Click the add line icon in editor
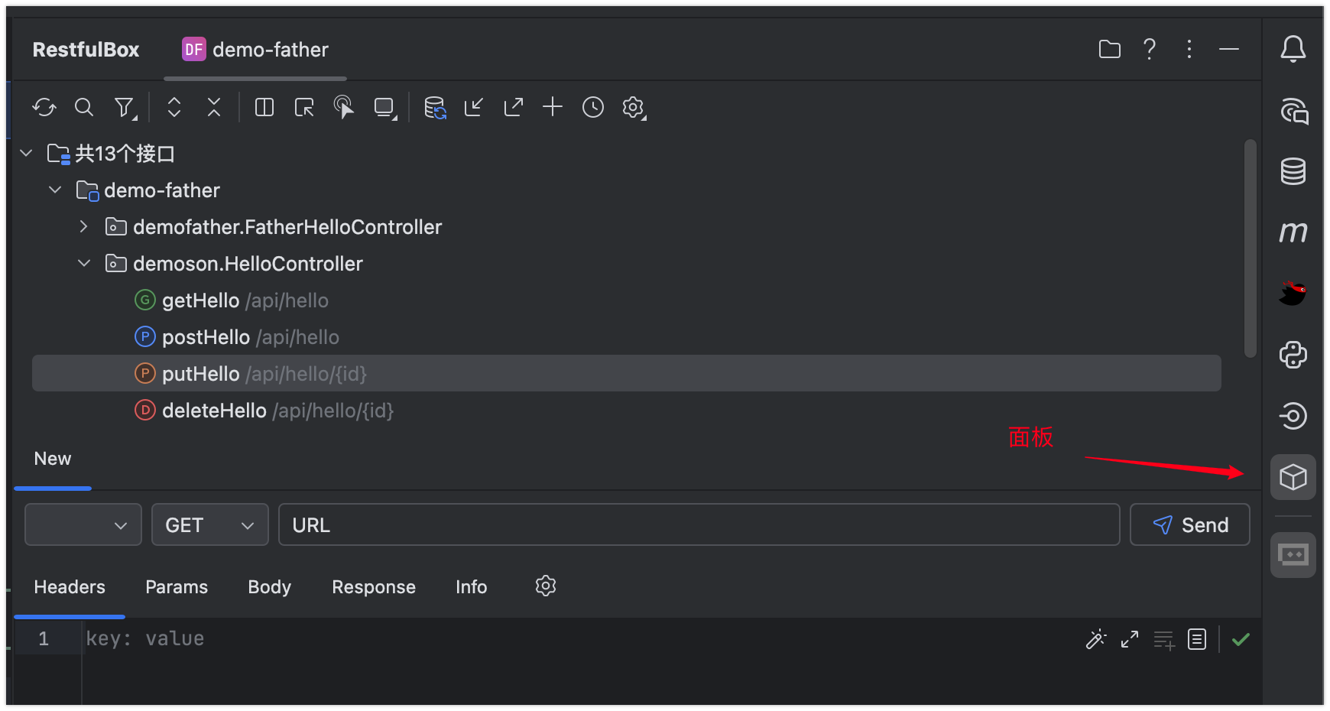Screen dimensions: 1330x711 pyautogui.click(x=1164, y=640)
